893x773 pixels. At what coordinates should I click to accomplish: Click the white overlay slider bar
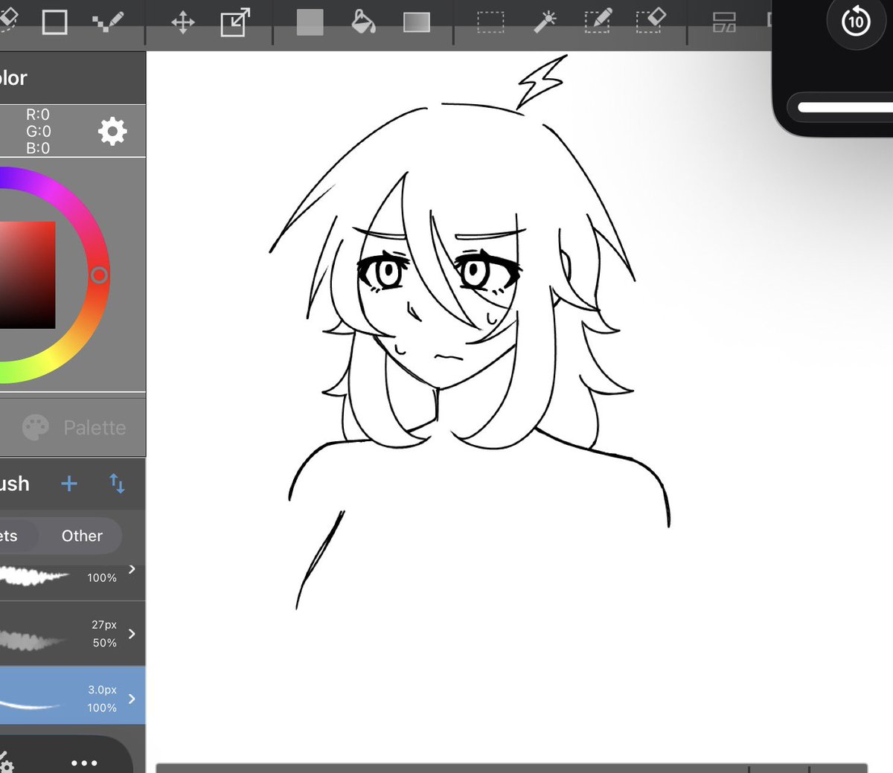(845, 108)
